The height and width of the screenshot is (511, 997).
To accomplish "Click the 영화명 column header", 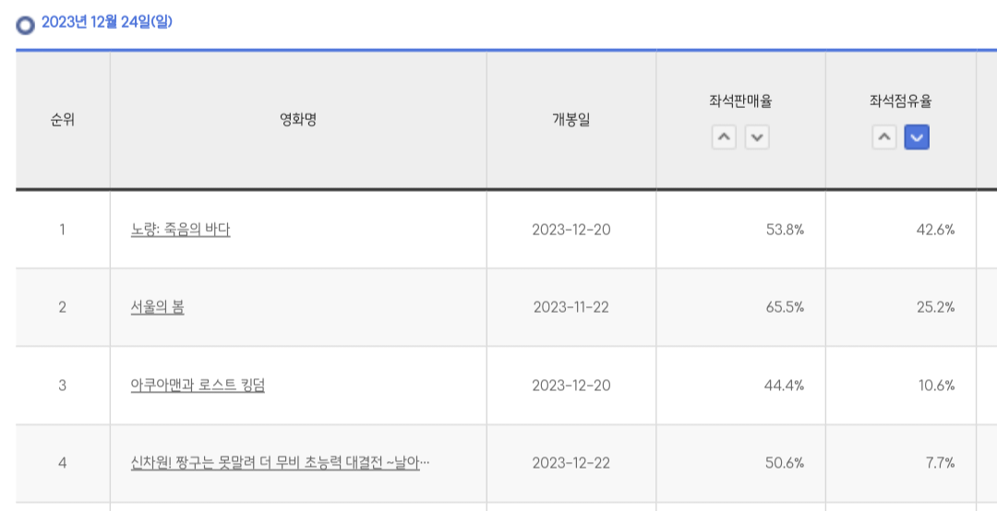I will [x=298, y=120].
